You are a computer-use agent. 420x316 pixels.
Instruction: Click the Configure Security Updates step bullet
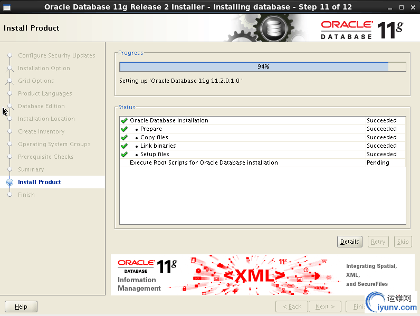[x=10, y=55]
